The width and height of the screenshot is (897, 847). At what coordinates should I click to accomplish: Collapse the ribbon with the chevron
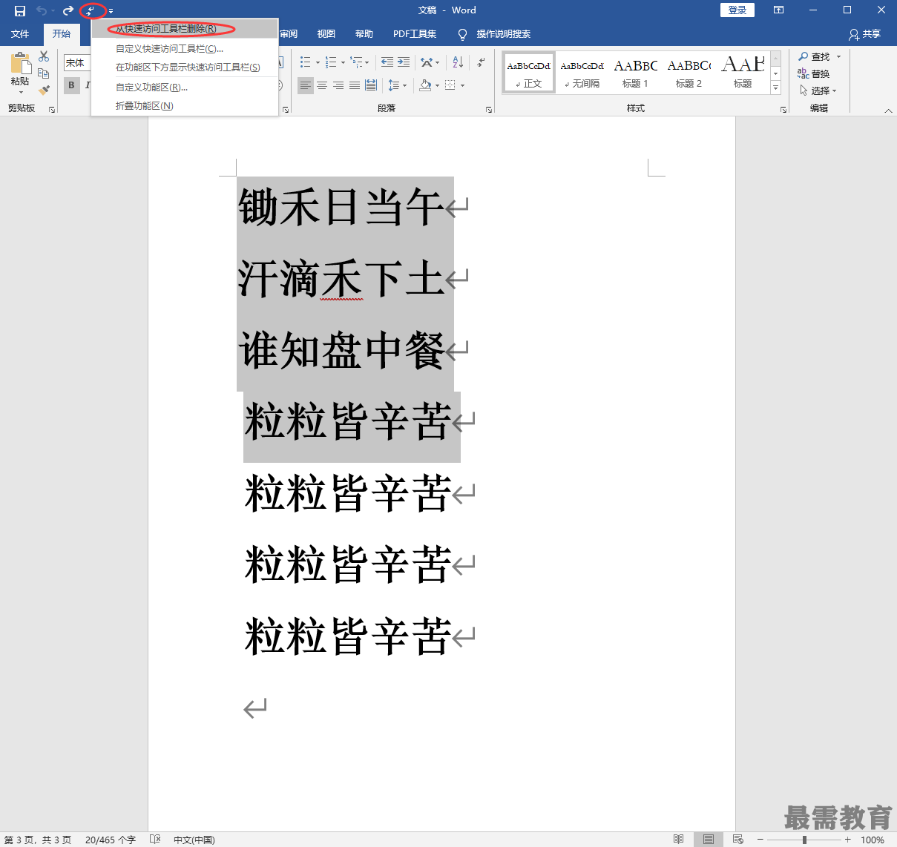[x=888, y=110]
